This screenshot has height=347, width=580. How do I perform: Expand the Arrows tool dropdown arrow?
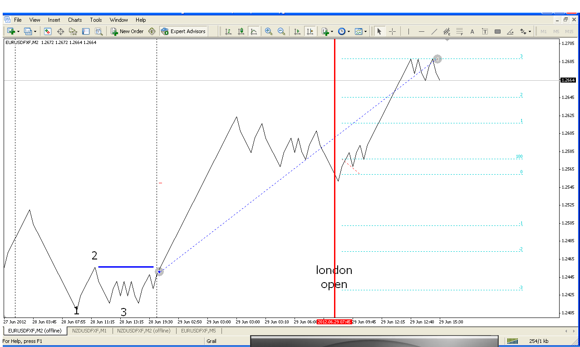tap(530, 32)
